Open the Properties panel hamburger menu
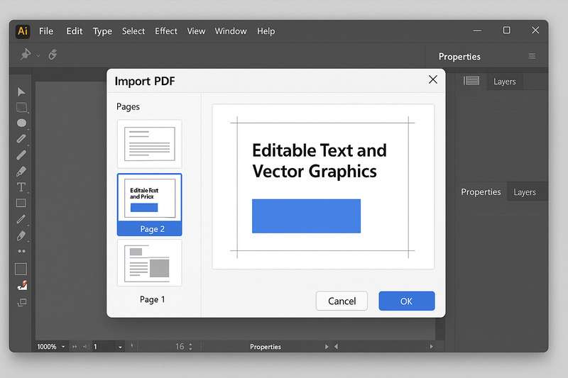The width and height of the screenshot is (568, 378). [x=532, y=57]
